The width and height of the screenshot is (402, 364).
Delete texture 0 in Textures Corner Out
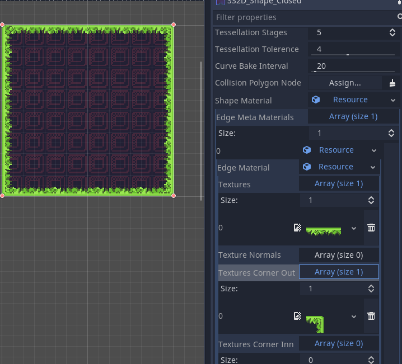click(x=371, y=316)
